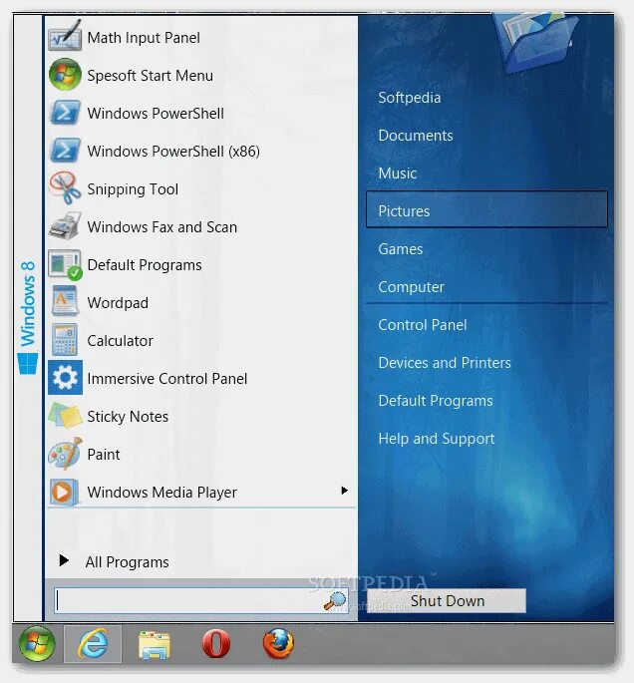
Task: Click the Windows Fax and Scan icon
Action: point(65,226)
